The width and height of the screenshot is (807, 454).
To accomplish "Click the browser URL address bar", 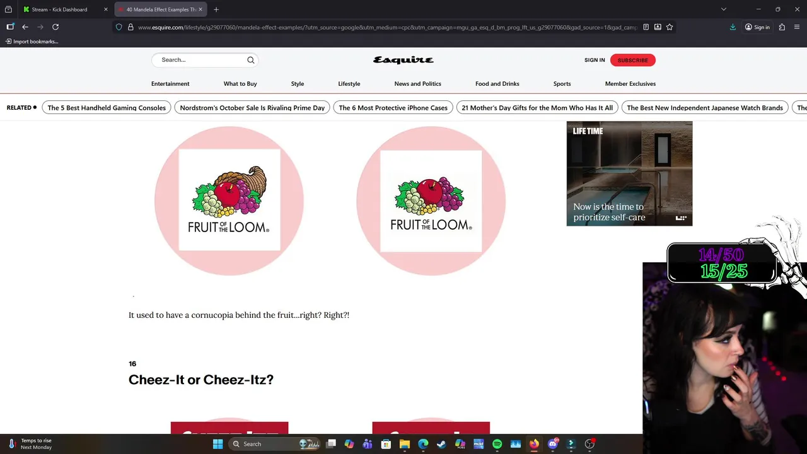I will pos(387,27).
